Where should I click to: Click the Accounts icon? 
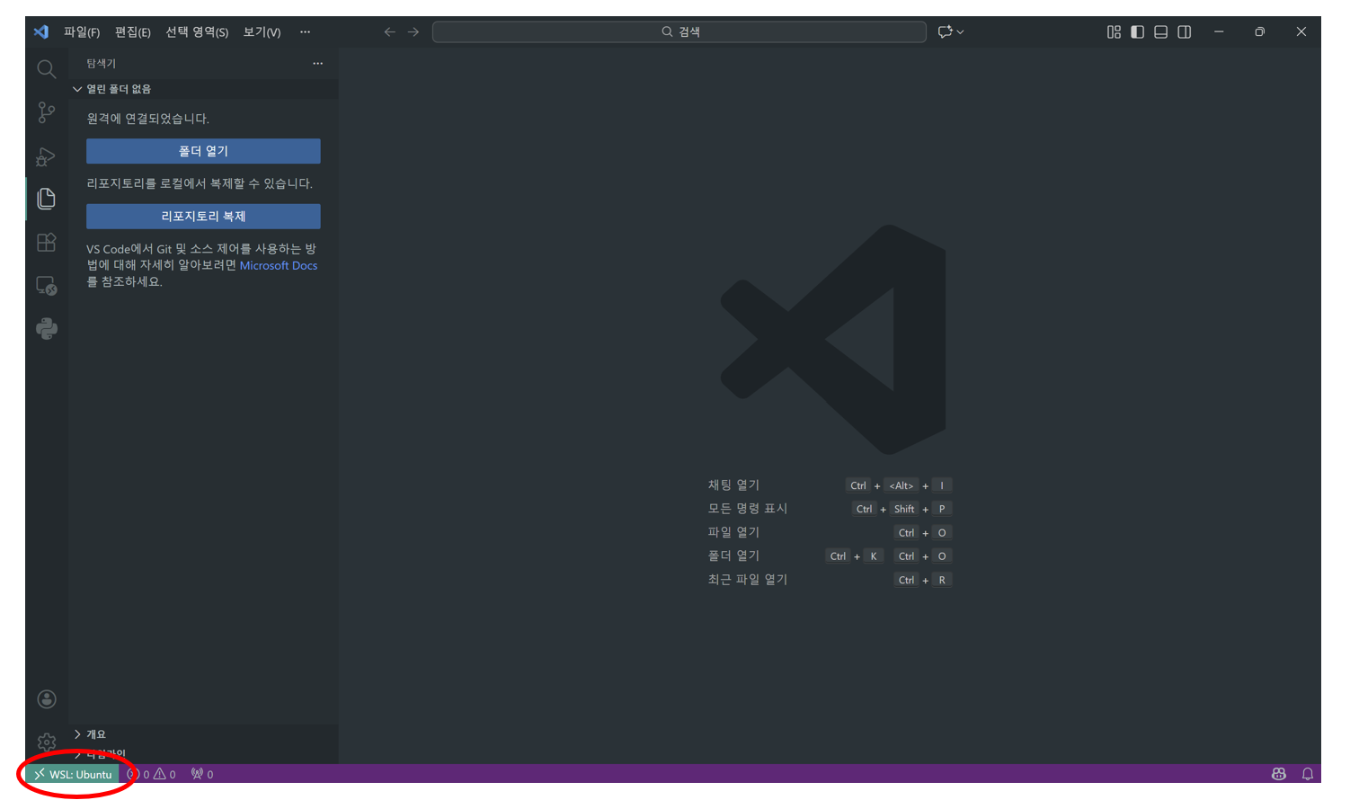coord(47,699)
